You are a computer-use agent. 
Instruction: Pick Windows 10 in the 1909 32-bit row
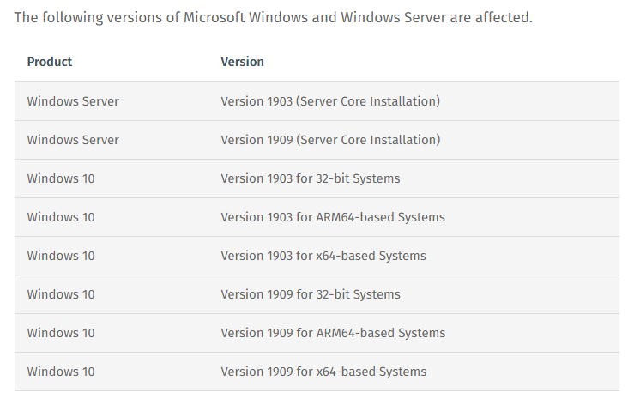61,294
